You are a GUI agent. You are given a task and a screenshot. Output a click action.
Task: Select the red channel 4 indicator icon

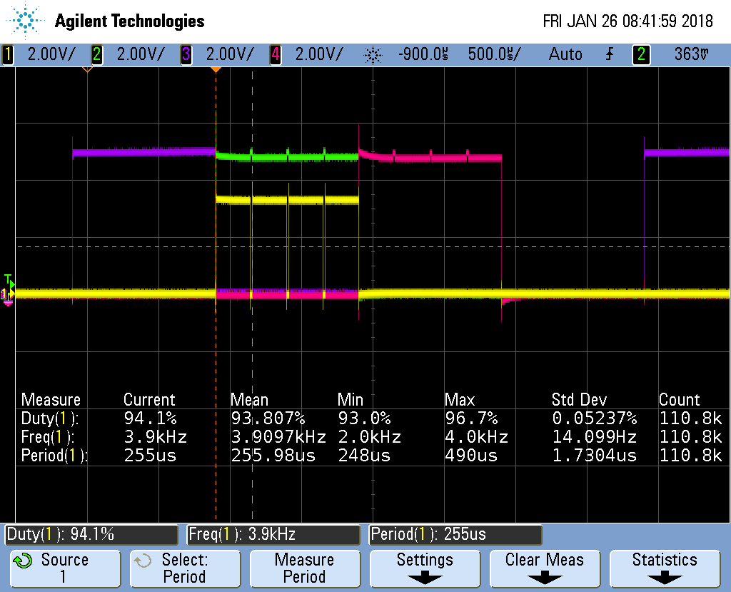point(275,54)
